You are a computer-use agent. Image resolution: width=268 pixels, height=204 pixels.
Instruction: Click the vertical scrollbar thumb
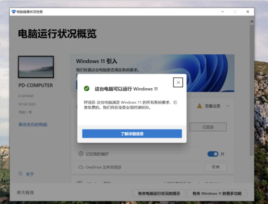(x=252, y=90)
